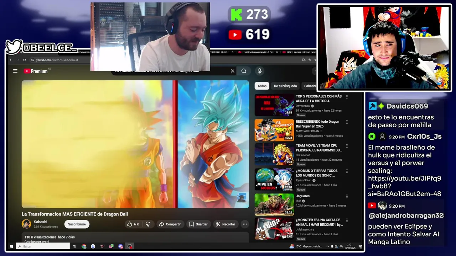The height and width of the screenshot is (256, 456).
Task: Save the video using the Guardar button
Action: pyautogui.click(x=198, y=224)
